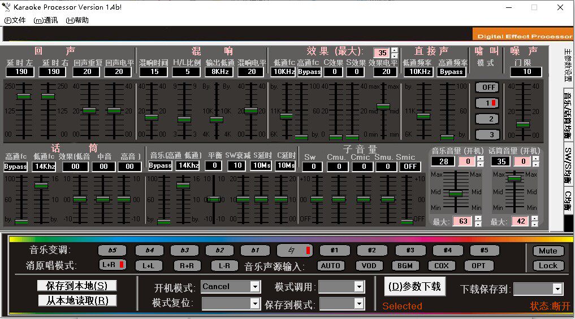Choose OPT music source input

click(x=478, y=266)
